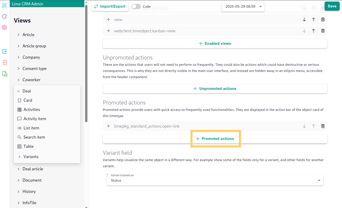342x208 pixels.
Task: Expand the open-link action plus icon
Action: tap(108, 126)
